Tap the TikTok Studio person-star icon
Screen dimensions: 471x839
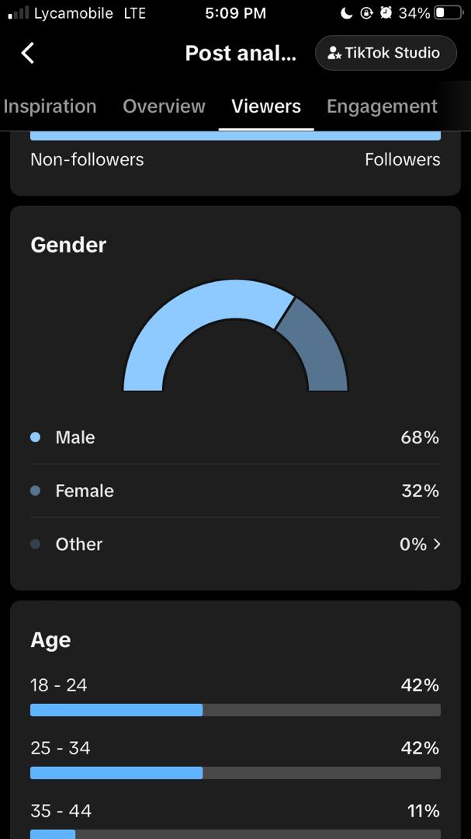pos(334,53)
